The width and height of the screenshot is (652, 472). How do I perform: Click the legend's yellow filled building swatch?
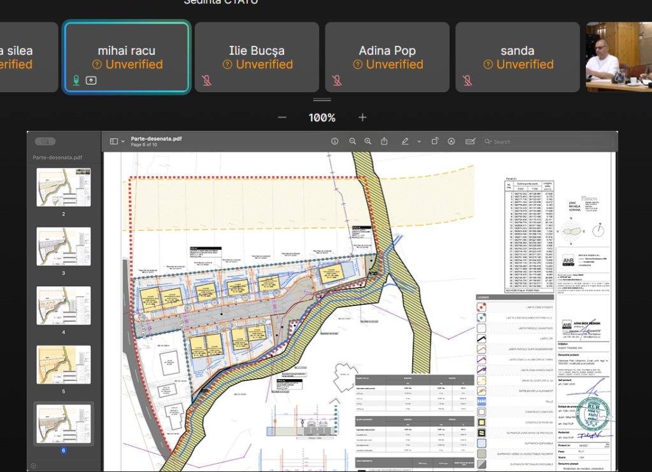[481, 422]
